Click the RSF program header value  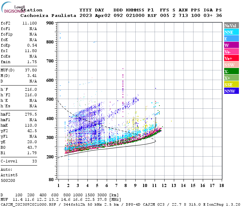(x=152, y=16)
